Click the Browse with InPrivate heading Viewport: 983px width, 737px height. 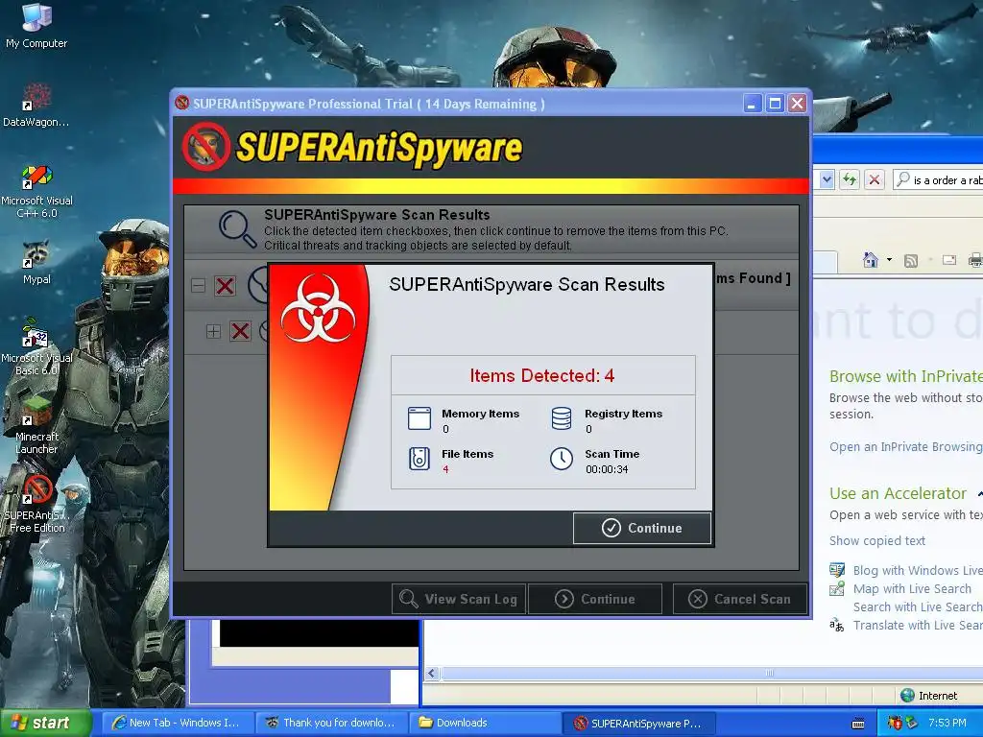click(x=906, y=376)
